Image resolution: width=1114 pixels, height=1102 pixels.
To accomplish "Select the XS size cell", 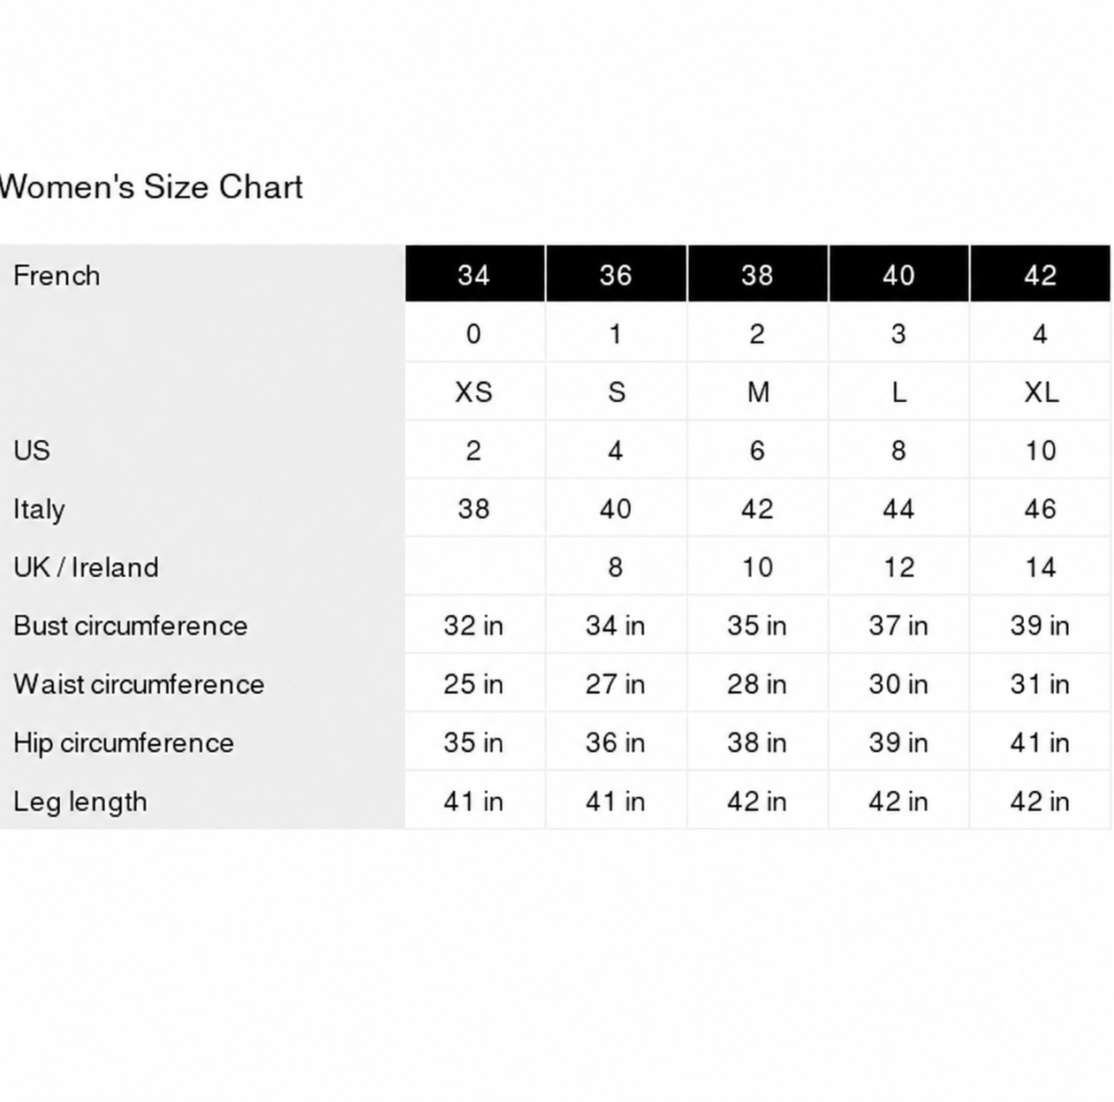I will click(x=474, y=391).
